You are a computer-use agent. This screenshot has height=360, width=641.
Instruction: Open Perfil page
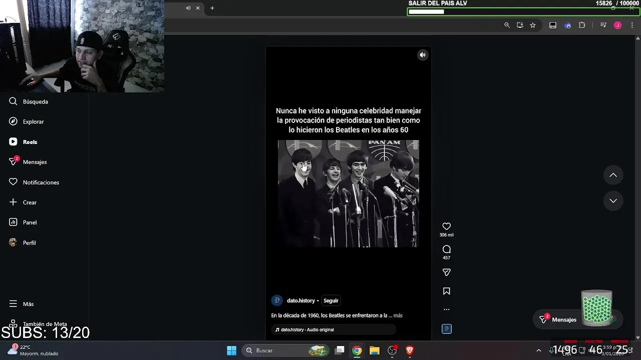(x=23, y=243)
